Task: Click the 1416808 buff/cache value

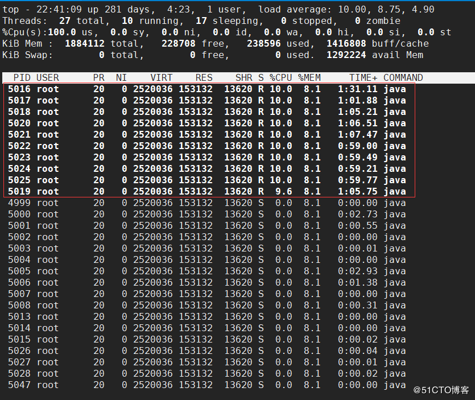Action: [346, 43]
